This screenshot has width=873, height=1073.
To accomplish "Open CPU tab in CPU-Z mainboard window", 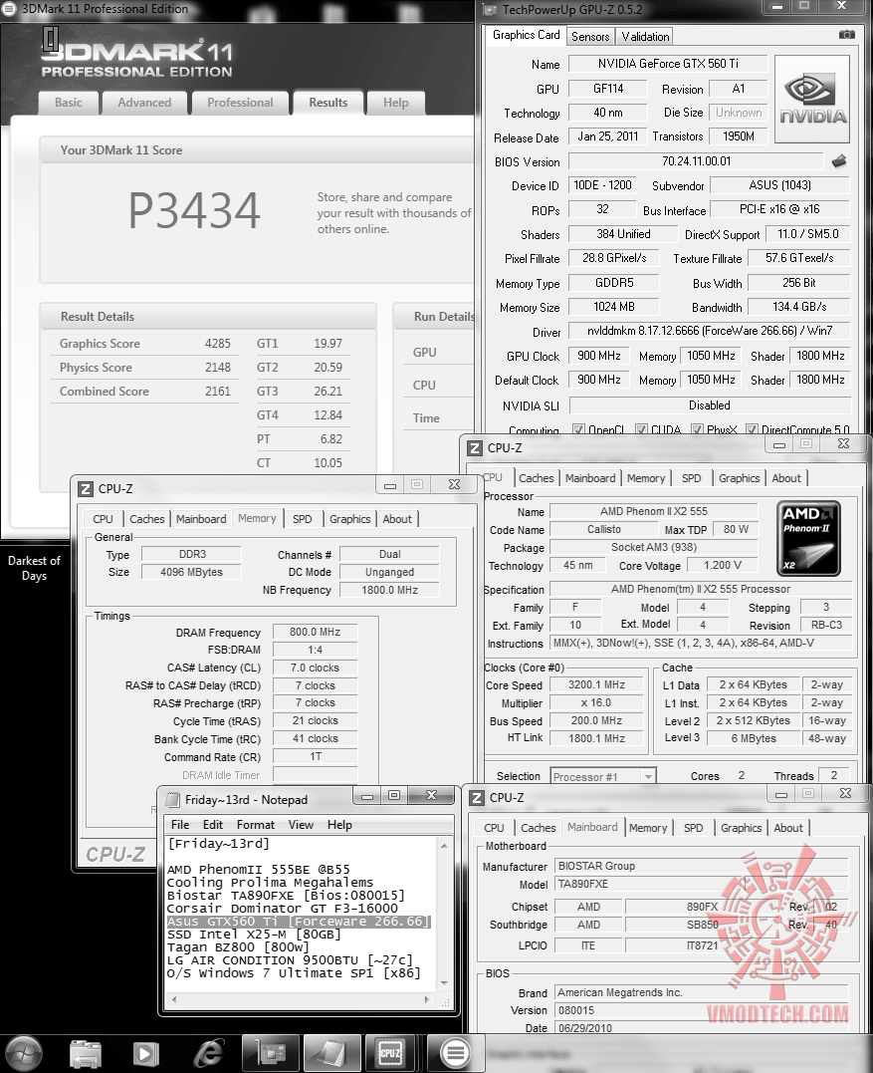I will (494, 828).
